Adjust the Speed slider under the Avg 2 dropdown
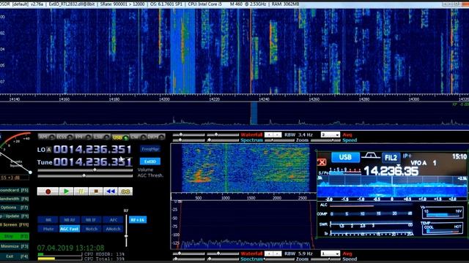The image size is (469, 263). pos(325,140)
